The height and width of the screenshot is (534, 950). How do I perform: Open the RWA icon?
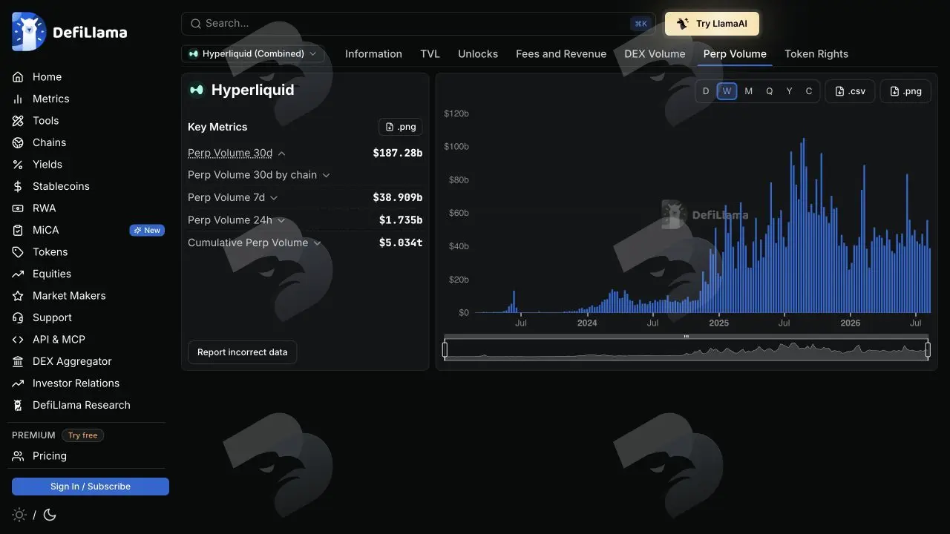(x=19, y=208)
